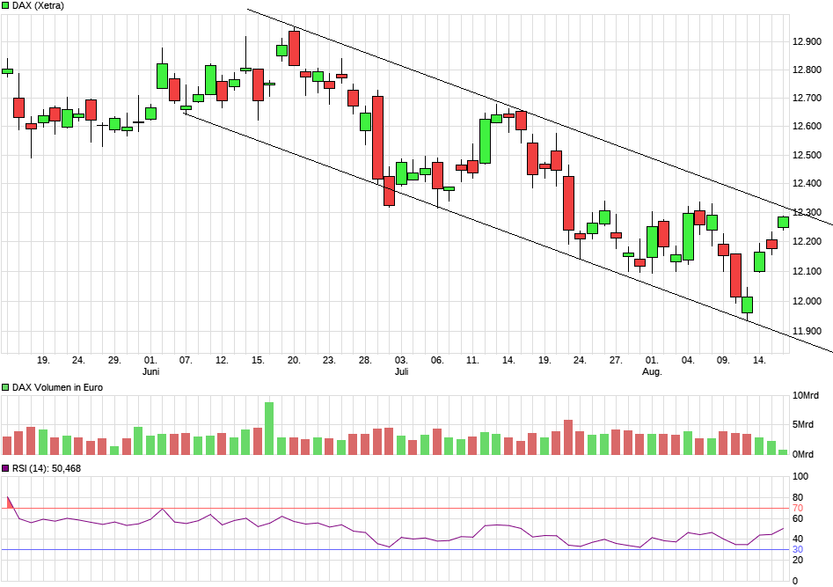Click the 12.000 price axis label

tap(807, 301)
